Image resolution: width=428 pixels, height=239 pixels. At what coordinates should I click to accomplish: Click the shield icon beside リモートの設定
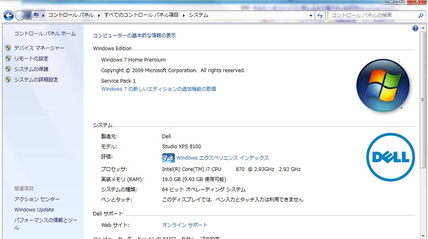(8, 58)
